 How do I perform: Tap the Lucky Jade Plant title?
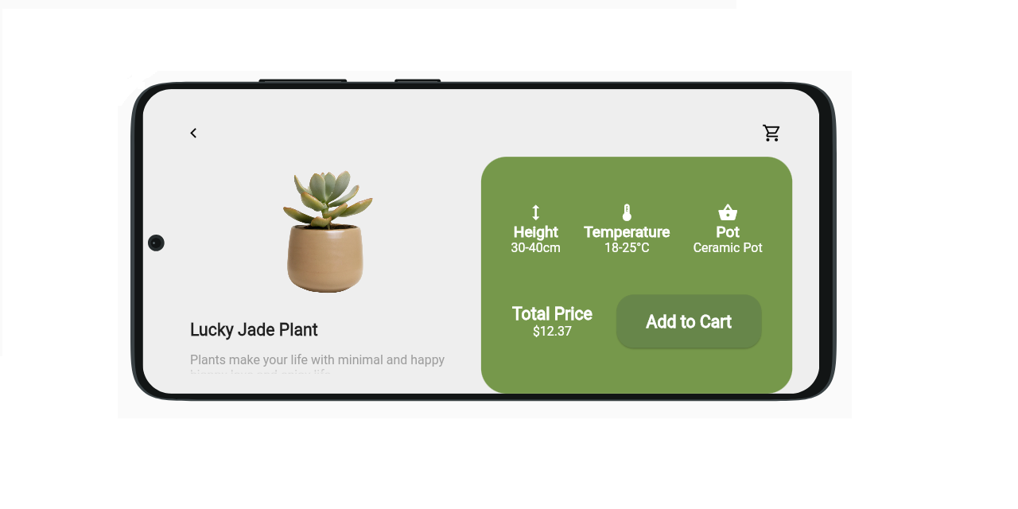pos(253,329)
